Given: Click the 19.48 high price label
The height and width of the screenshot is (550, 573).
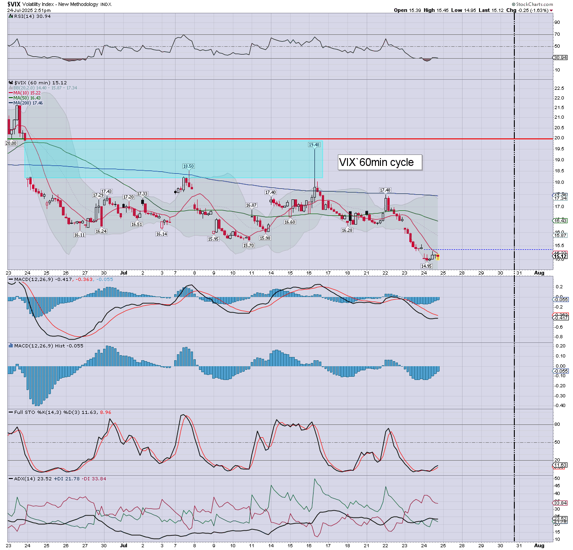Looking at the screenshot, I should (x=314, y=145).
